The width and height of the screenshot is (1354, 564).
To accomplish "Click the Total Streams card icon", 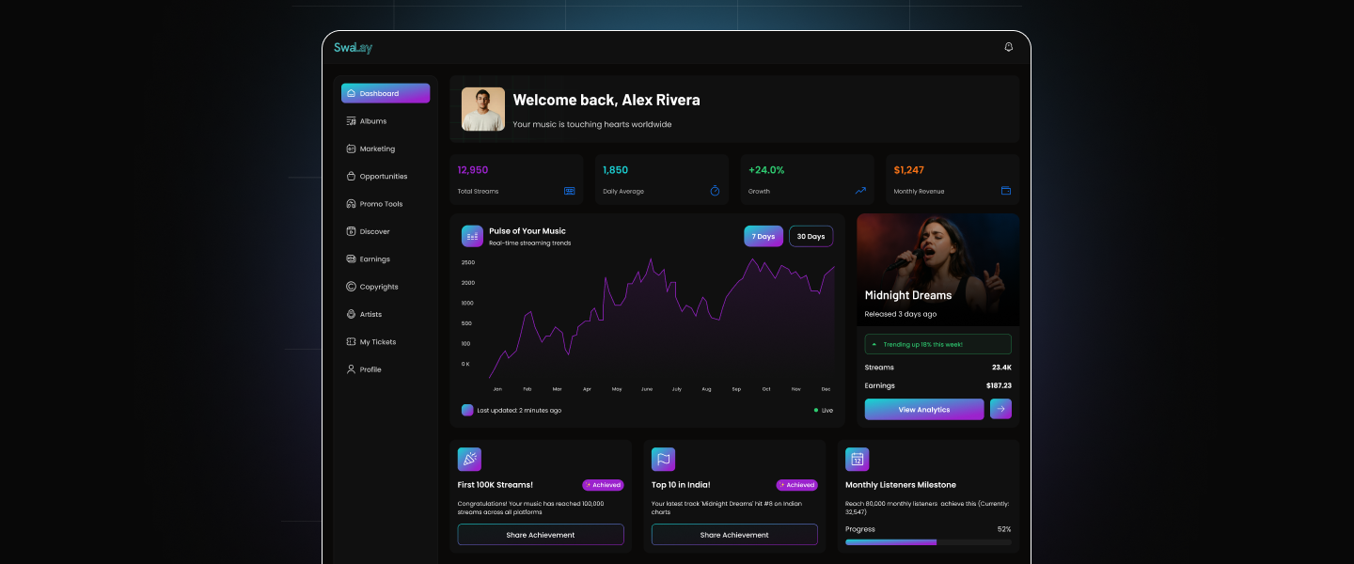I will [569, 191].
